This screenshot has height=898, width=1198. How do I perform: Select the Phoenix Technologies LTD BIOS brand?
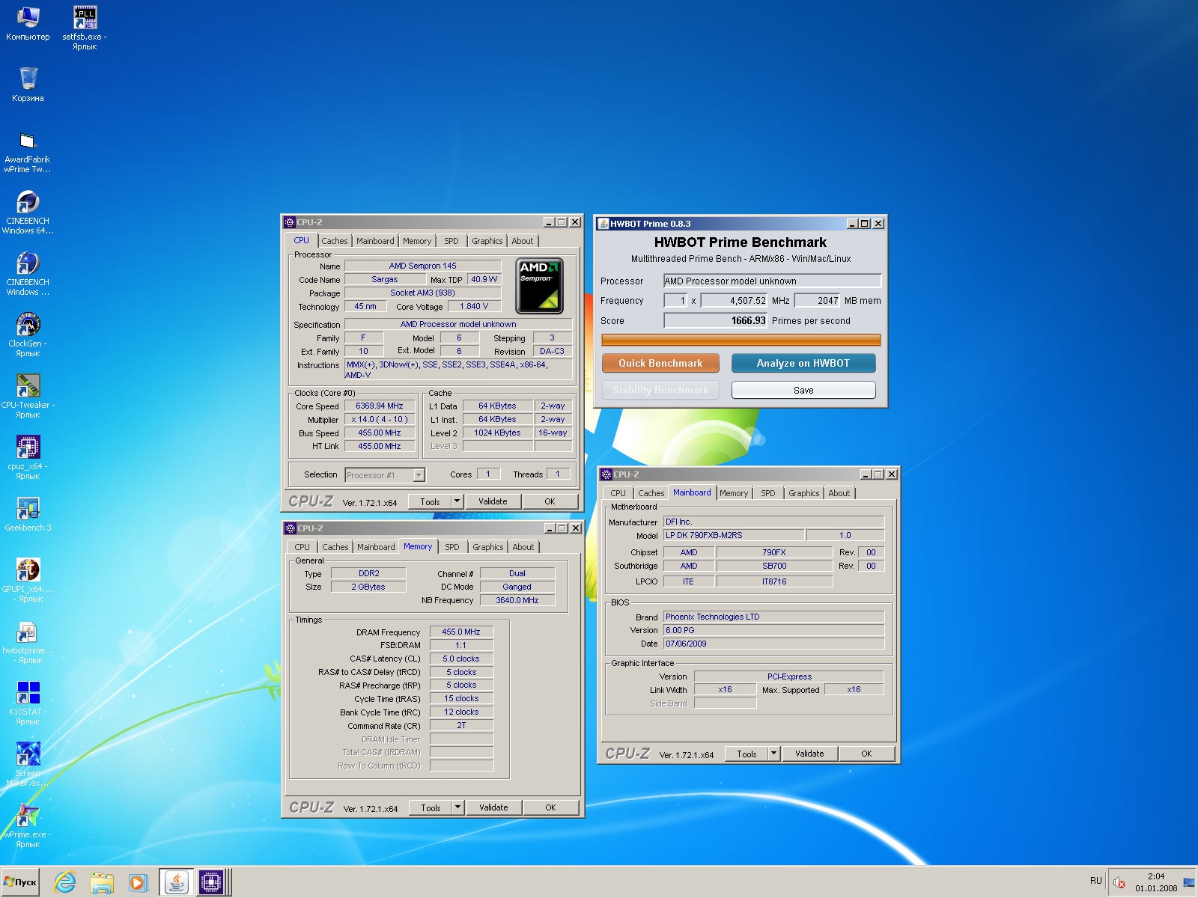pos(773,617)
